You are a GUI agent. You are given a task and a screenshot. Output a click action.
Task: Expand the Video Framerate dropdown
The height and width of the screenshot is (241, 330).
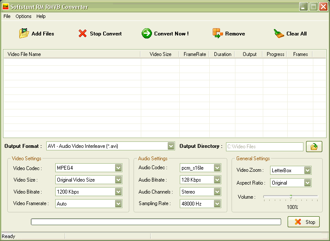tap(118, 203)
